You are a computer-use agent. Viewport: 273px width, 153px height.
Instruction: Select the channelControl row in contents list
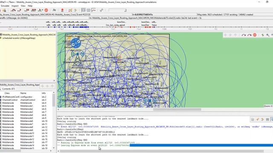[x=26, y=100]
